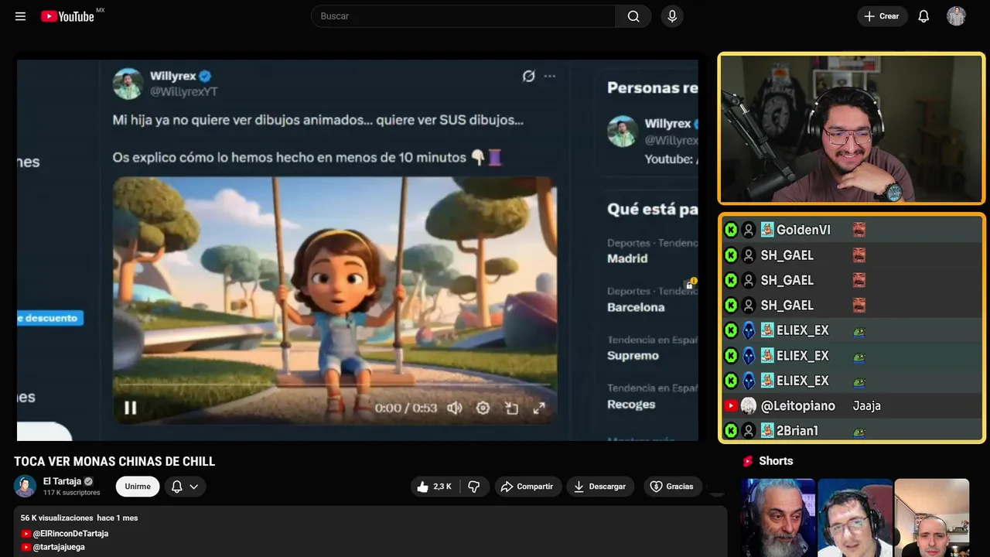Click the YouTube icon beside @Leitopiano

click(x=731, y=405)
